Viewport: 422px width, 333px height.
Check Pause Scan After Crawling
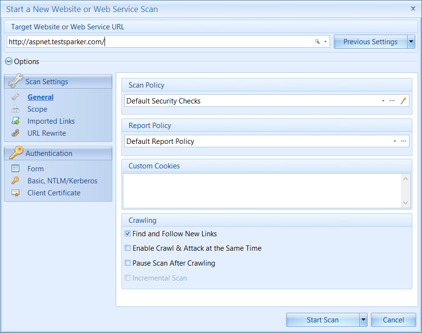tap(128, 263)
